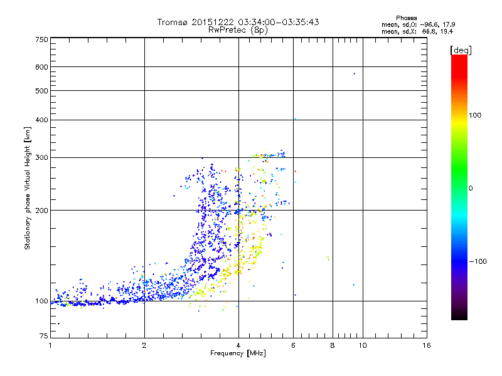Image resolution: width=502 pixels, height=376 pixels.
Task: Click the 16 tick label on the frequency axis
Action: click(427, 345)
